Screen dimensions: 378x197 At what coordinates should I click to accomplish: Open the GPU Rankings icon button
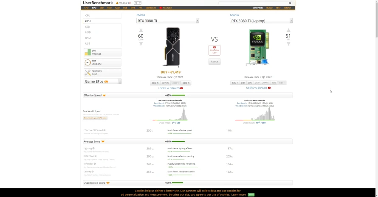point(88,52)
